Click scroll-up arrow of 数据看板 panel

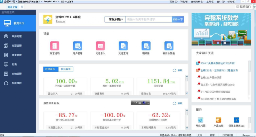(187, 76)
